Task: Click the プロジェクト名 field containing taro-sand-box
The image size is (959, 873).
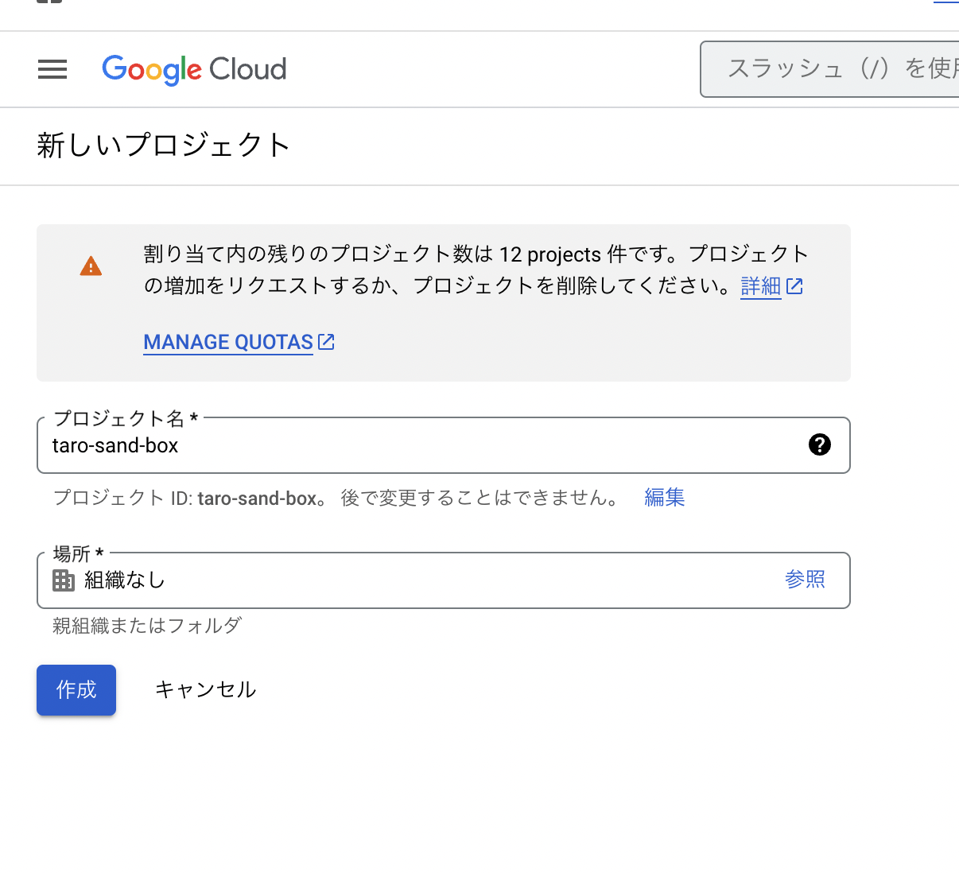Action: click(x=413, y=445)
